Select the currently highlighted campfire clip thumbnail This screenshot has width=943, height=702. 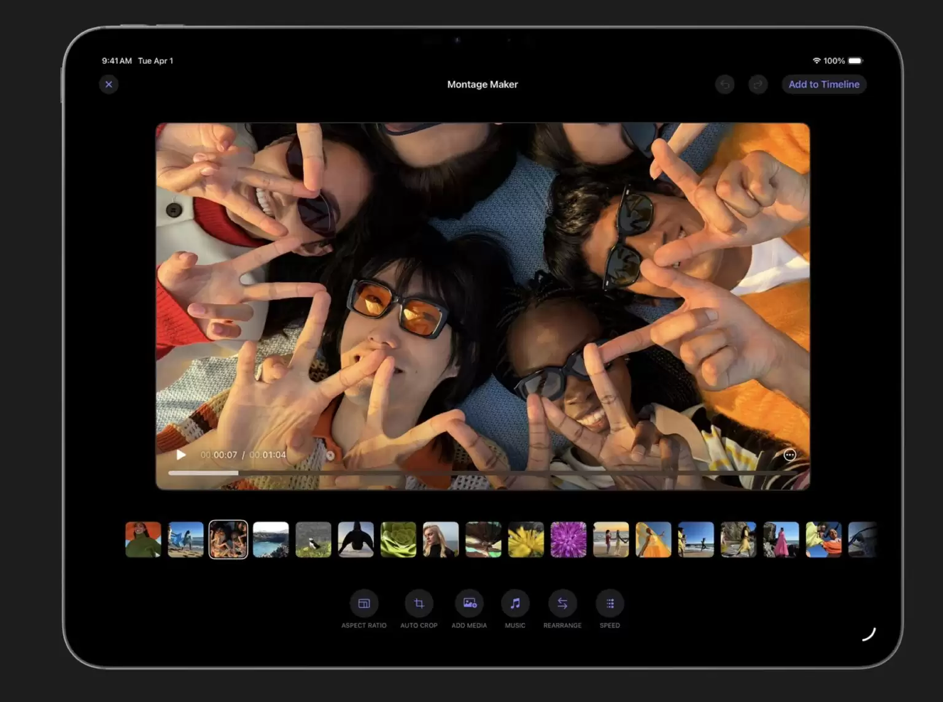[x=228, y=540]
